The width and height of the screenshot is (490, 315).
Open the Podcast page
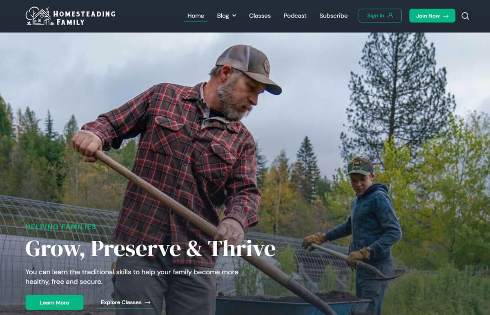tap(295, 16)
